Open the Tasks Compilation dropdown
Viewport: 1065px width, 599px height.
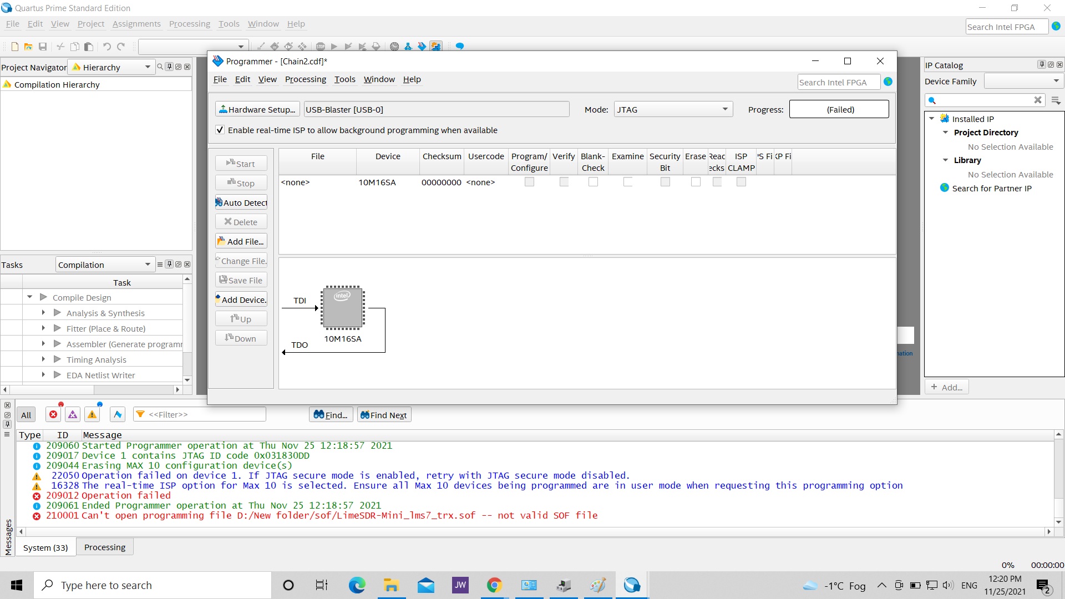pos(104,265)
